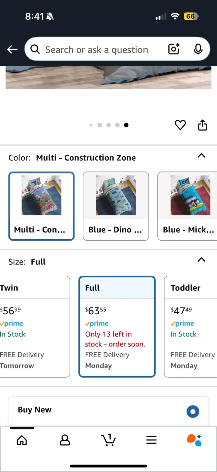The height and width of the screenshot is (472, 217).
Task: Select the Full size option
Action: 117,326
